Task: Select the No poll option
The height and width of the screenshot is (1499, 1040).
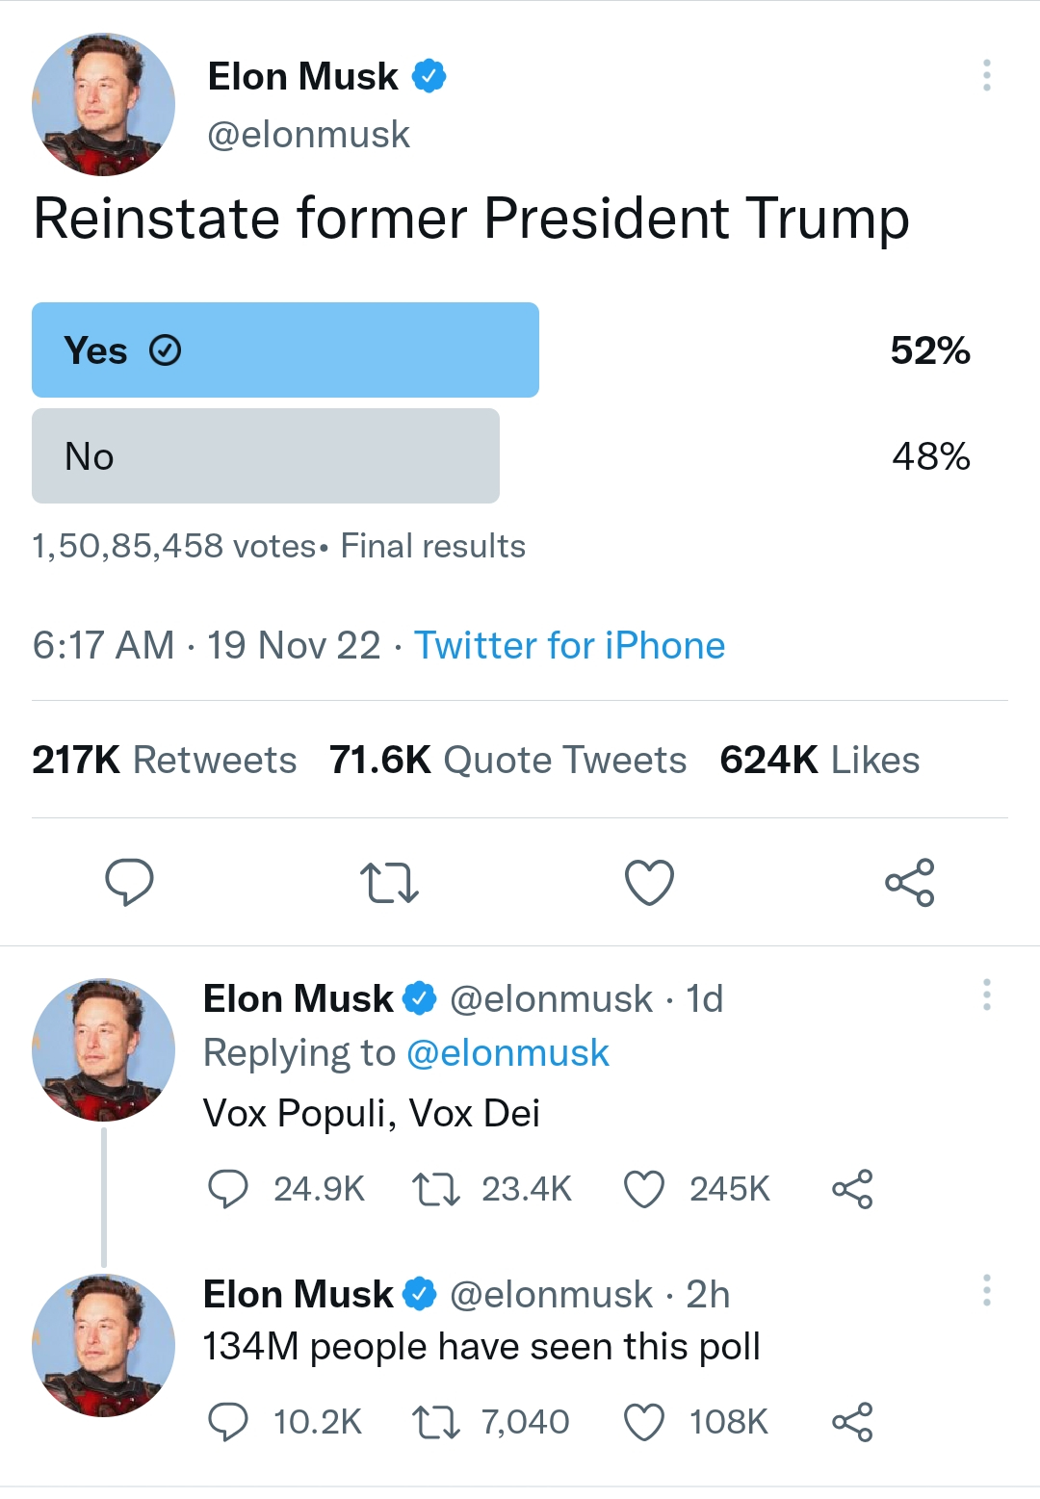Action: tap(265, 455)
